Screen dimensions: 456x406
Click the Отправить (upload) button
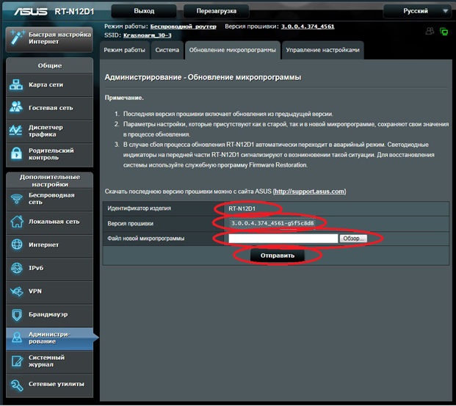coord(278,255)
